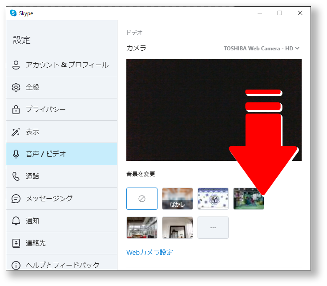Image resolution: width=327 pixels, height=286 pixels.
Task: Click the gear icon beside 全般
Action: [16, 87]
